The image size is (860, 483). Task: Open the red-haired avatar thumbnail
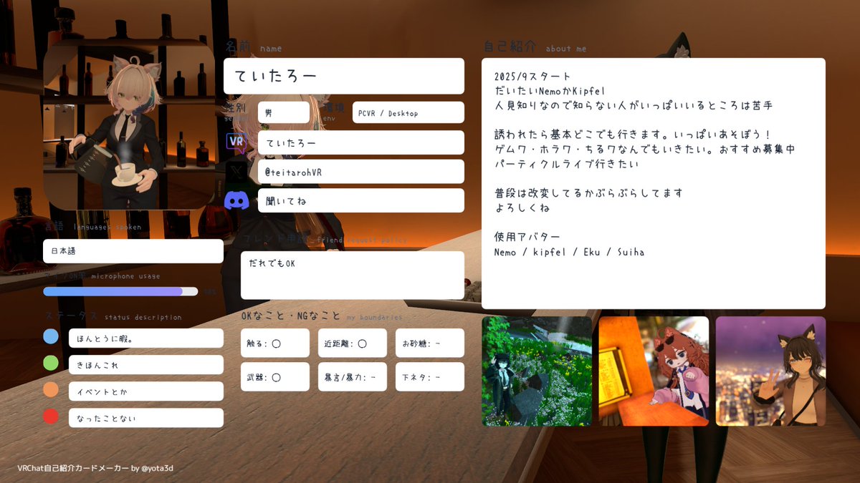(654, 371)
